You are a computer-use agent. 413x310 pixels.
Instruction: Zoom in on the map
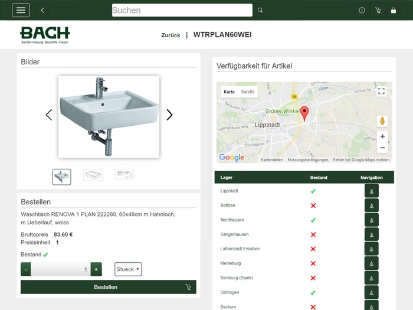(382, 136)
